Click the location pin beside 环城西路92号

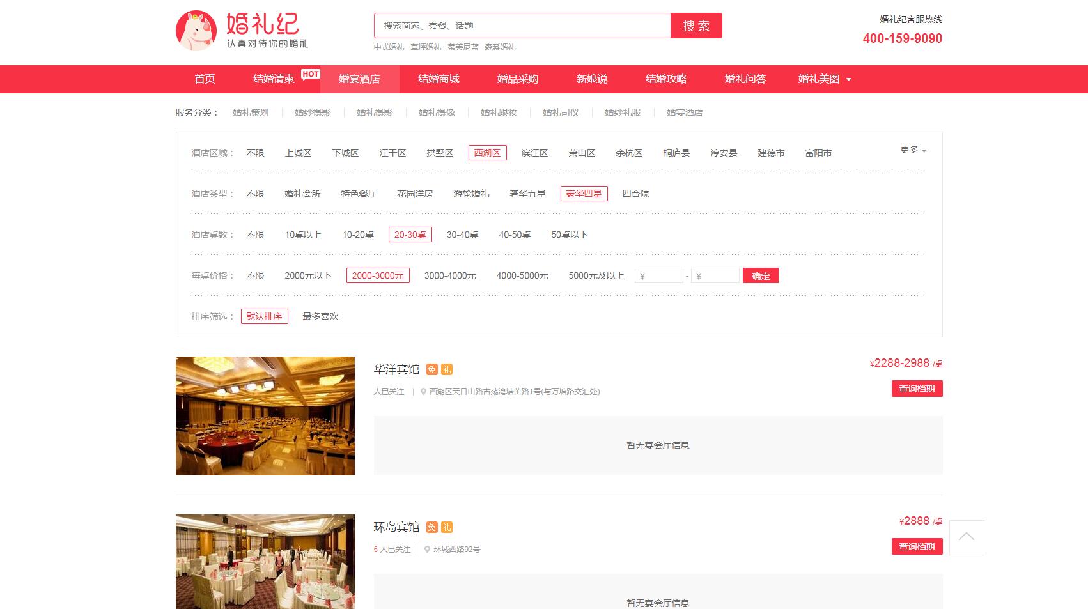pos(427,550)
